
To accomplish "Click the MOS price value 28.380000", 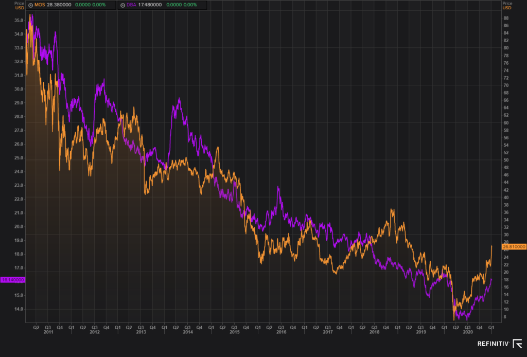I will [x=59, y=5].
